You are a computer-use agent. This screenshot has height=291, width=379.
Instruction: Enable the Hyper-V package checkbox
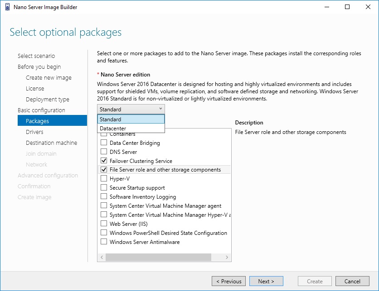[x=104, y=179]
